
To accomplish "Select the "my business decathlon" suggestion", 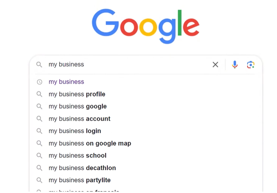I will coord(82,168).
